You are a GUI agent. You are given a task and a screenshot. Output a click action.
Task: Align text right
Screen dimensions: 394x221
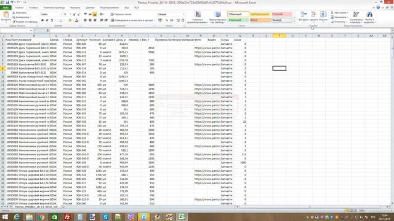[95, 20]
